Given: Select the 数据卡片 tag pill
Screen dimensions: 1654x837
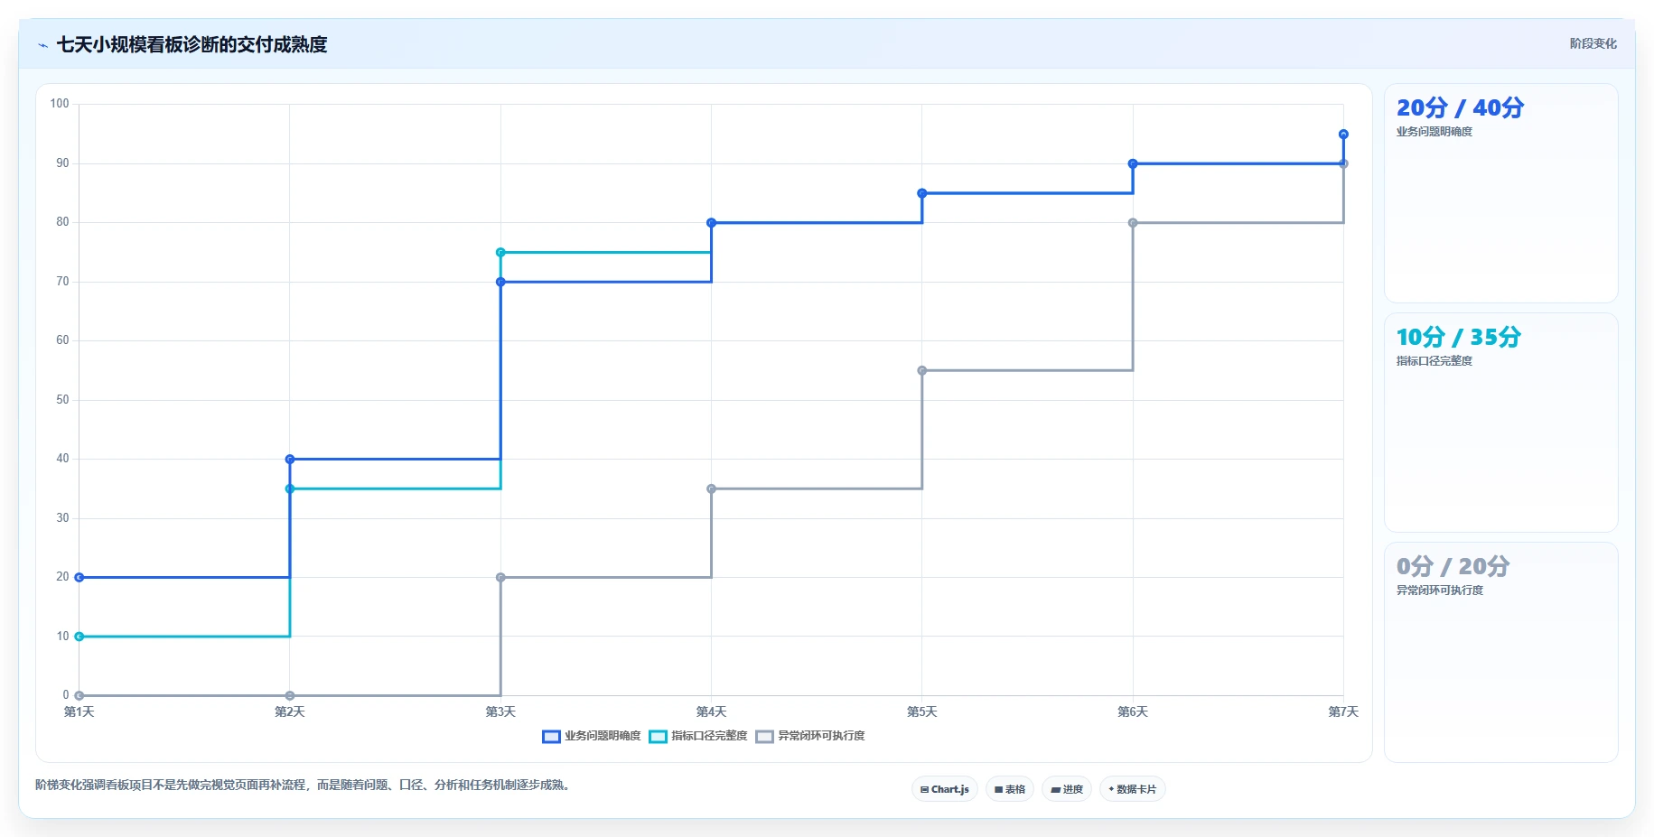Looking at the screenshot, I should [1132, 789].
